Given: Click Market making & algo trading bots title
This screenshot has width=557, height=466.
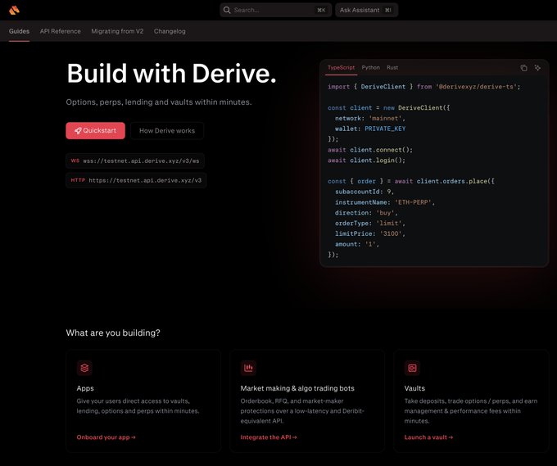Looking at the screenshot, I should [297, 388].
